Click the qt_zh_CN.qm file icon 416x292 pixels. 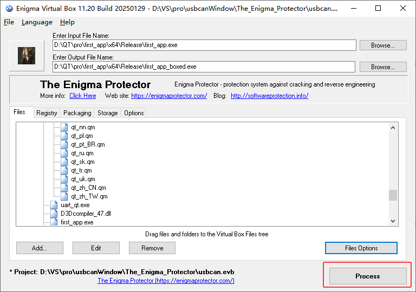pos(64,188)
